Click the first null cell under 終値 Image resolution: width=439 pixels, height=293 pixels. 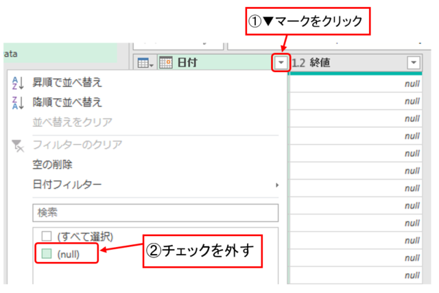coord(355,84)
